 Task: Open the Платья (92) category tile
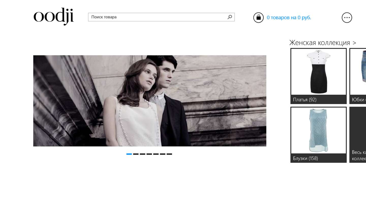click(318, 76)
